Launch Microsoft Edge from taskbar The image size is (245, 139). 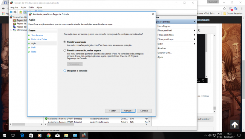[22, 135]
